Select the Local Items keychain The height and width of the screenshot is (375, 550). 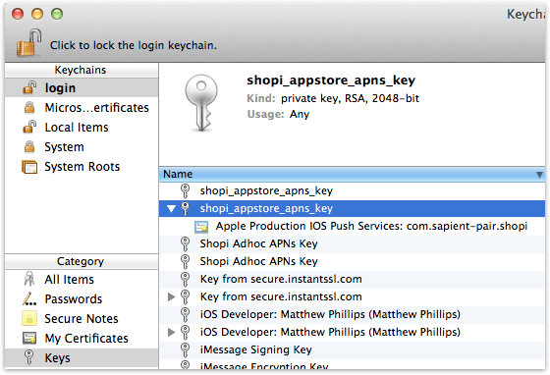(x=82, y=128)
